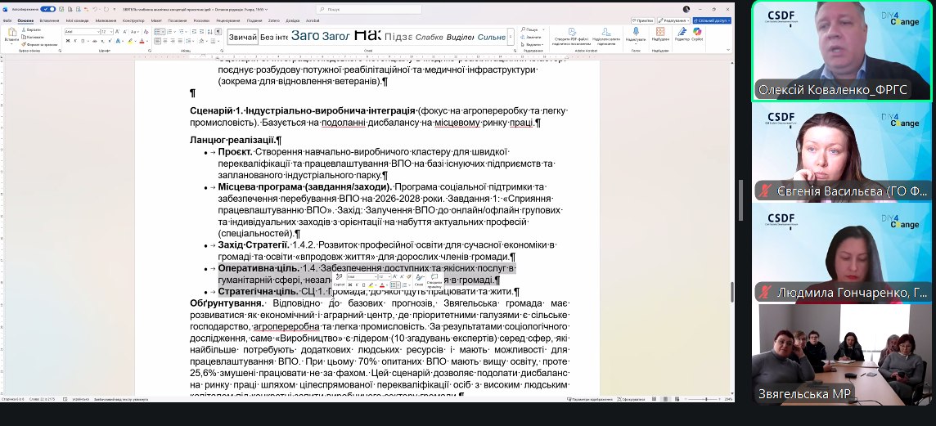Click the multilevel list icon

coord(181,32)
